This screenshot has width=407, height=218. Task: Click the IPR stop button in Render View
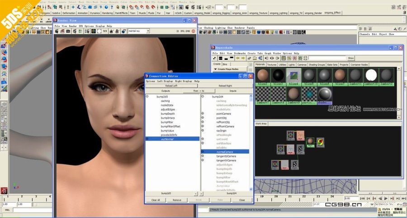click(194, 31)
